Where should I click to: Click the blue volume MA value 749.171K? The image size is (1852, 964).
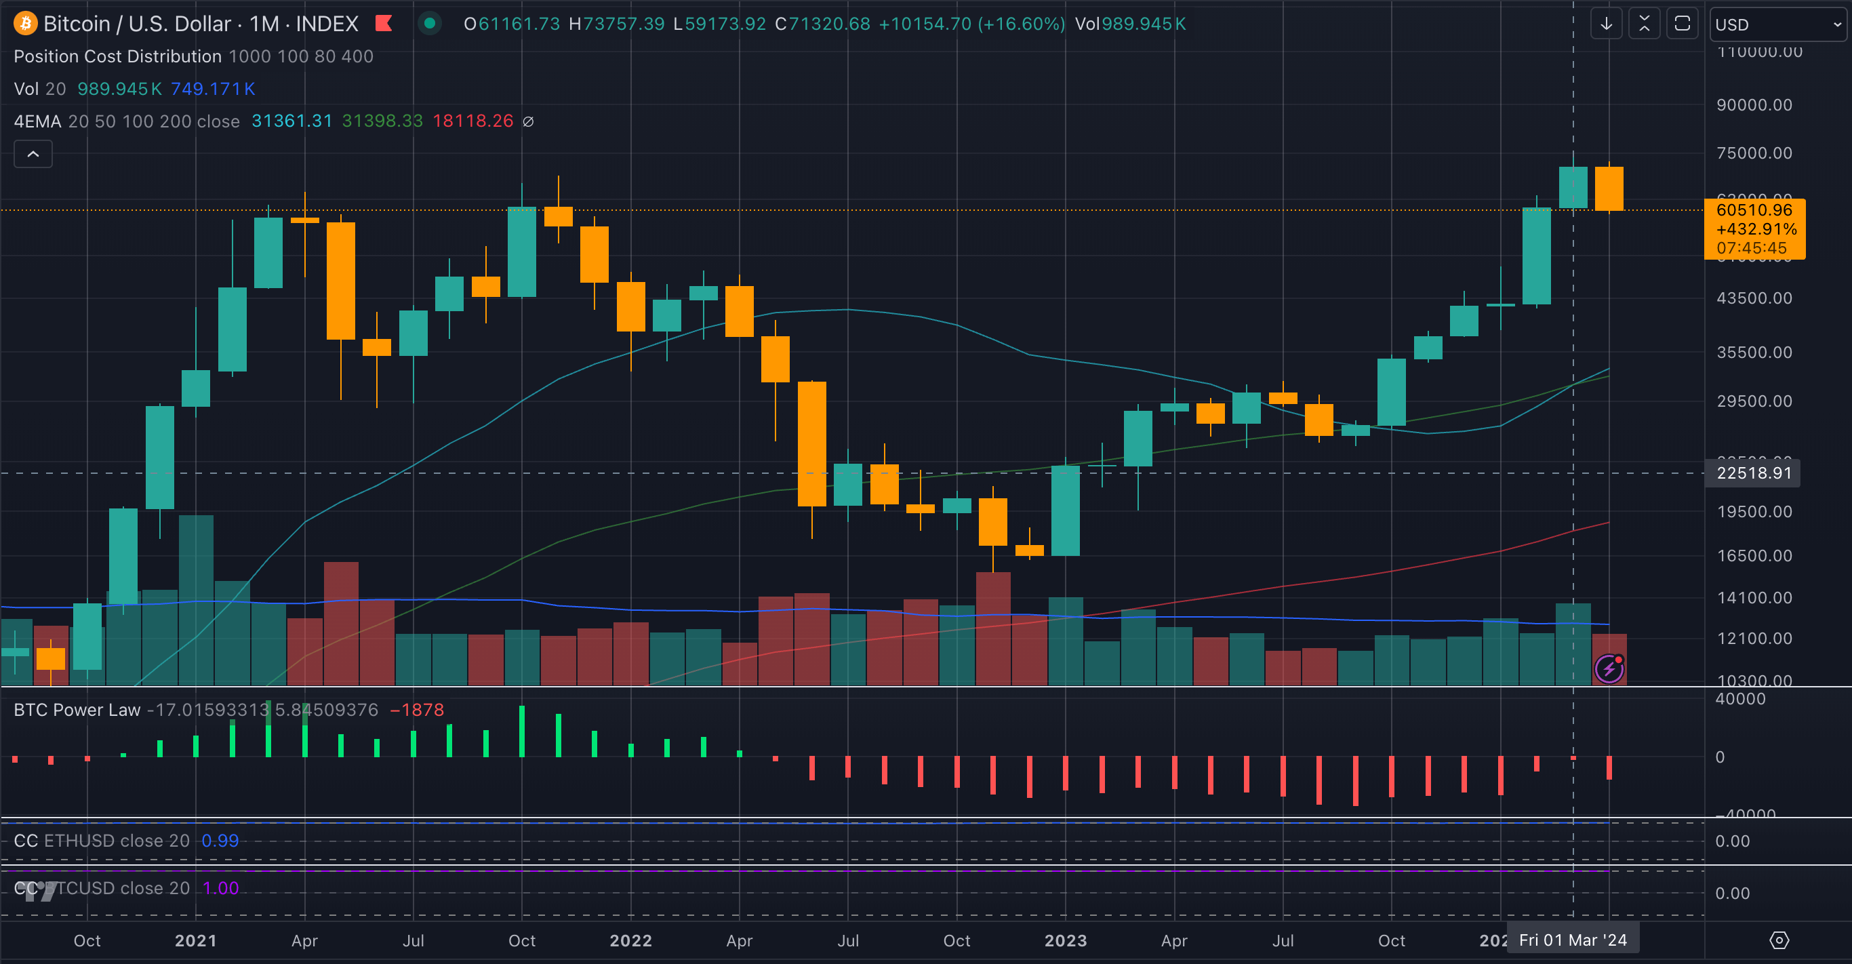pyautogui.click(x=213, y=89)
